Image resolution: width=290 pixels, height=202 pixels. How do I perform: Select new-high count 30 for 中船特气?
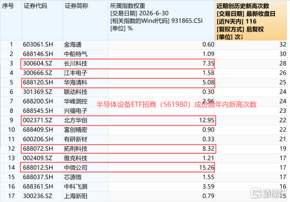[x=283, y=54]
